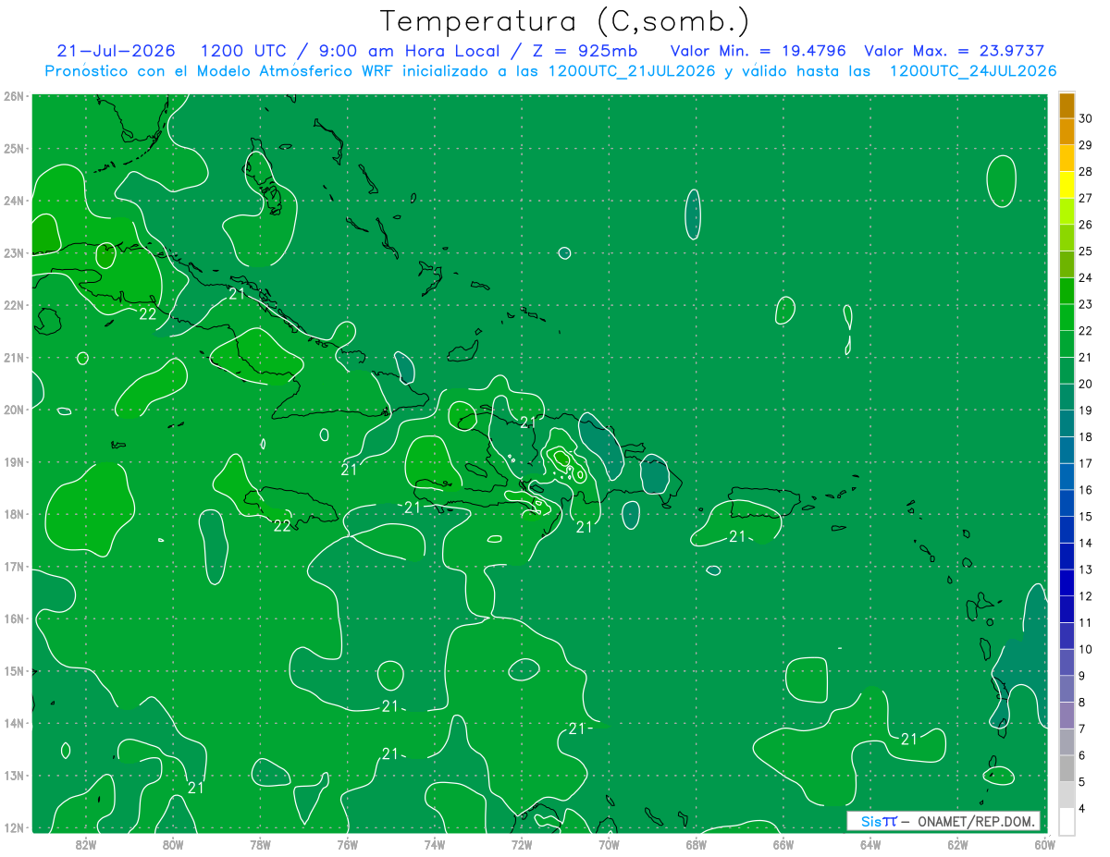The height and width of the screenshot is (857, 1110).
Task: Click color scale label '25'
Action: click(x=1085, y=251)
